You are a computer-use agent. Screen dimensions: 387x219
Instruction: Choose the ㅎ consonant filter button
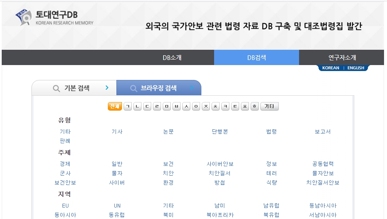254,107
